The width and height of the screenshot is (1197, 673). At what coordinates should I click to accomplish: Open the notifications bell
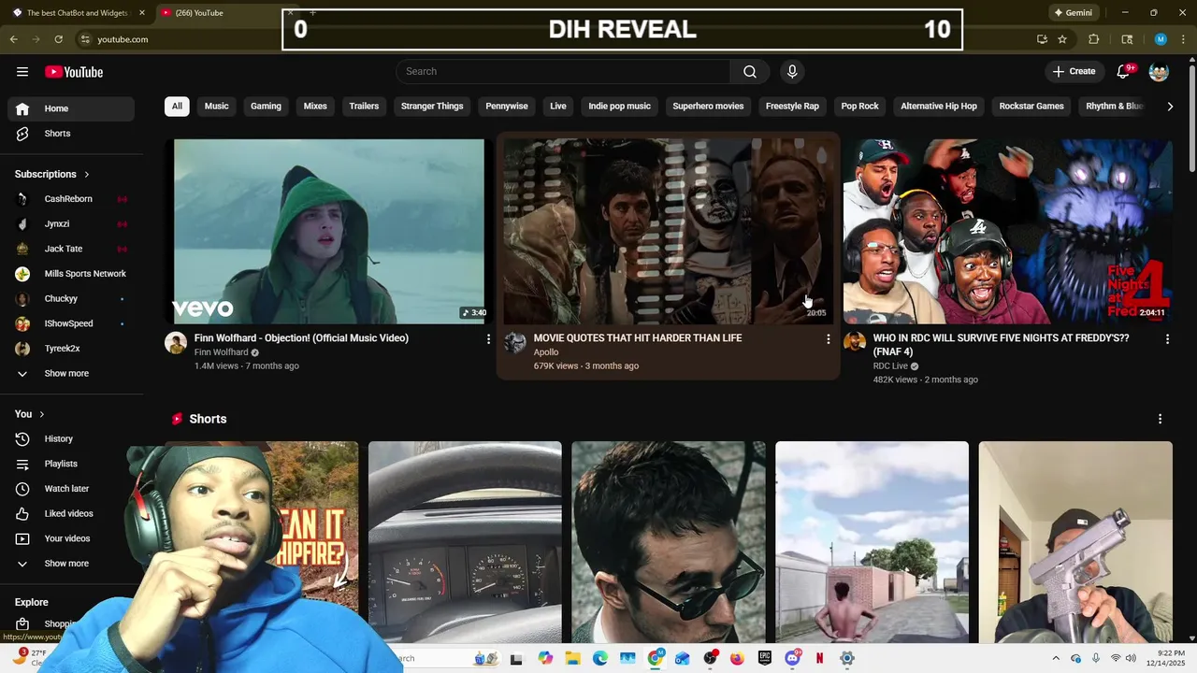1123,72
